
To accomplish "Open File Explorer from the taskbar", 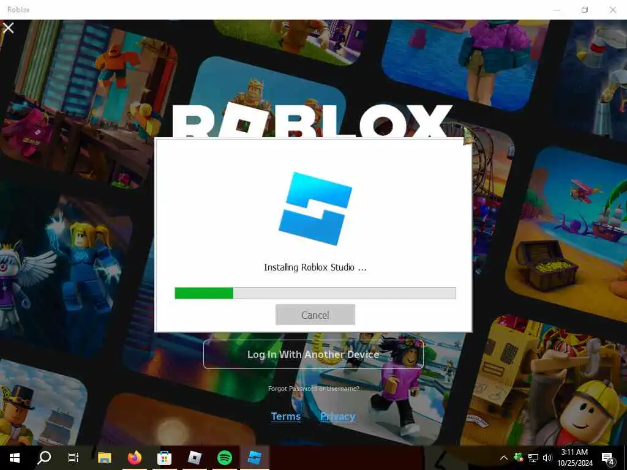I will click(104, 458).
